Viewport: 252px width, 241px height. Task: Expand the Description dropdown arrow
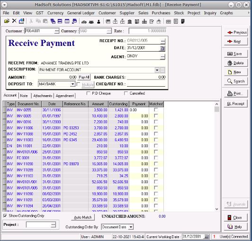[x=157, y=70]
